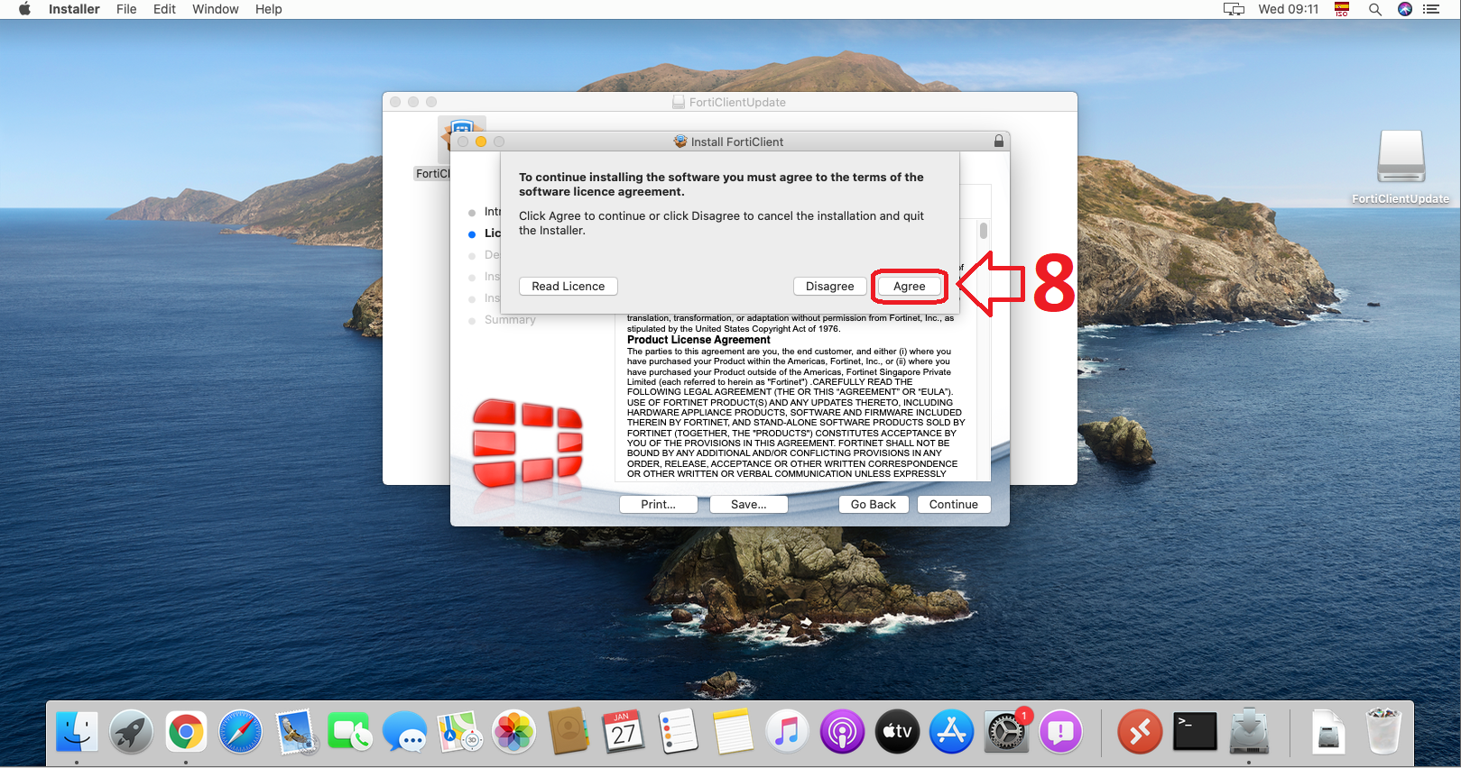Open the Trash in the dock
Viewport: 1461px width, 768px height.
1382,732
